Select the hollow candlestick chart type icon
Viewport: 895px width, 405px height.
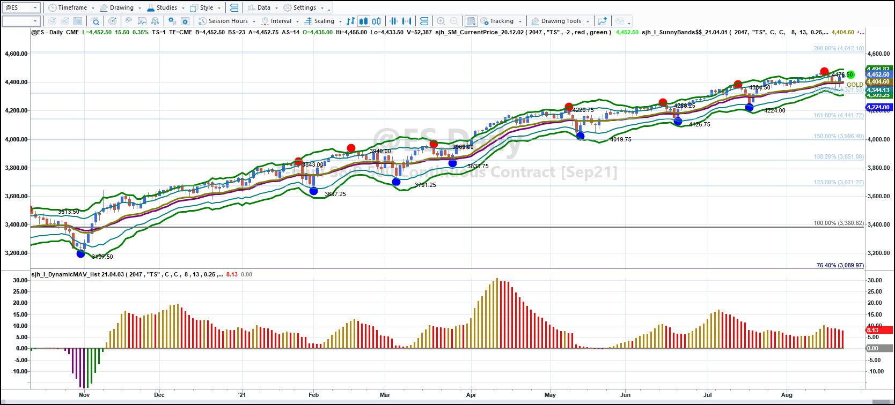pyautogui.click(x=377, y=21)
